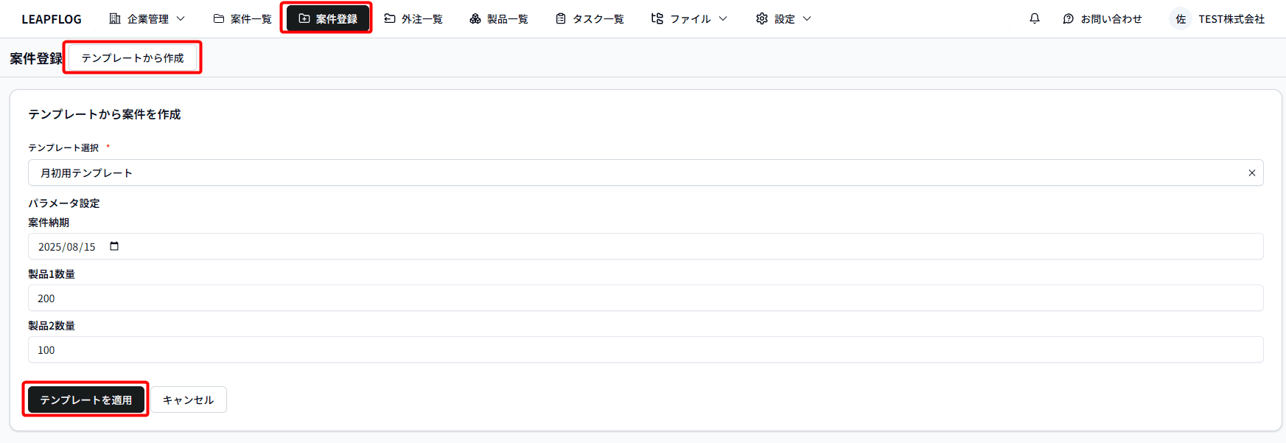
Task: Click the calendar icon in 案件納期 field
Action: [114, 246]
